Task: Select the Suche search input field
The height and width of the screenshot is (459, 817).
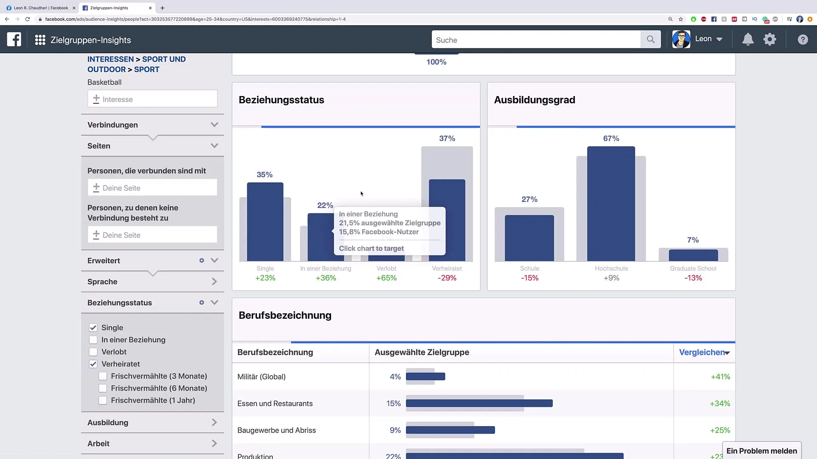Action: (536, 39)
